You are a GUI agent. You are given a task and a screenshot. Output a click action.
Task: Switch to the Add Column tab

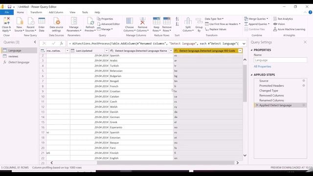point(56,12)
